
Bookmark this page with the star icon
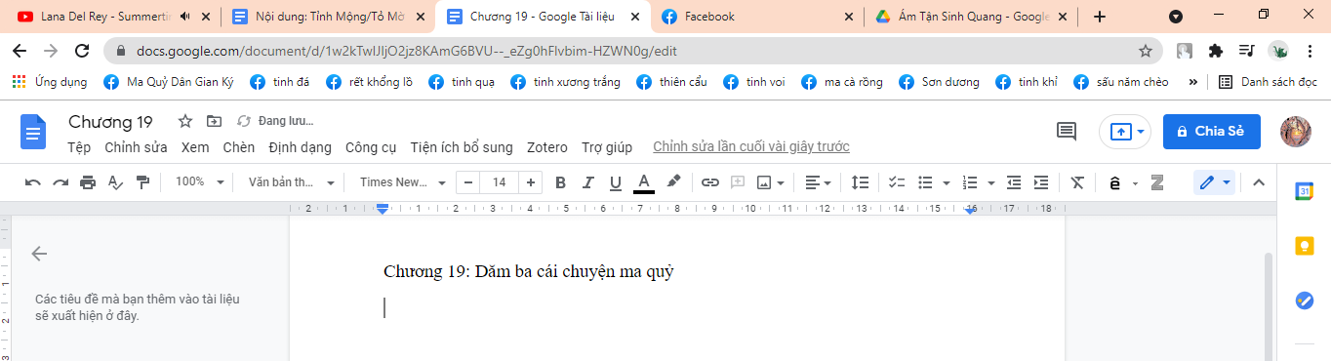pos(1146,51)
